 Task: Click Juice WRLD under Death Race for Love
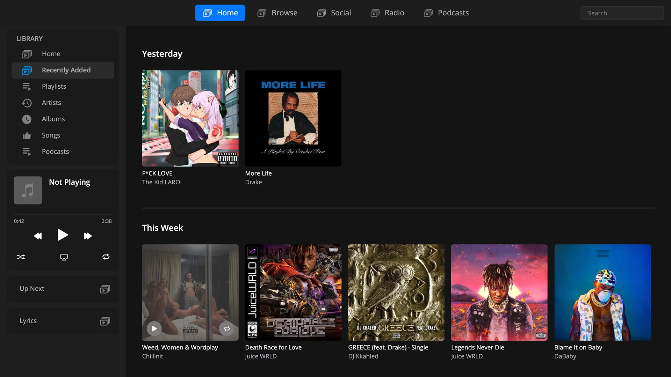(261, 356)
